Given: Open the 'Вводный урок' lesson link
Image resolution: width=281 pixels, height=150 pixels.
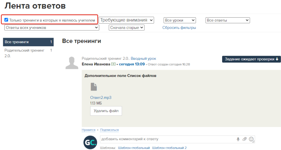Looking at the screenshot, I should point(143,58).
